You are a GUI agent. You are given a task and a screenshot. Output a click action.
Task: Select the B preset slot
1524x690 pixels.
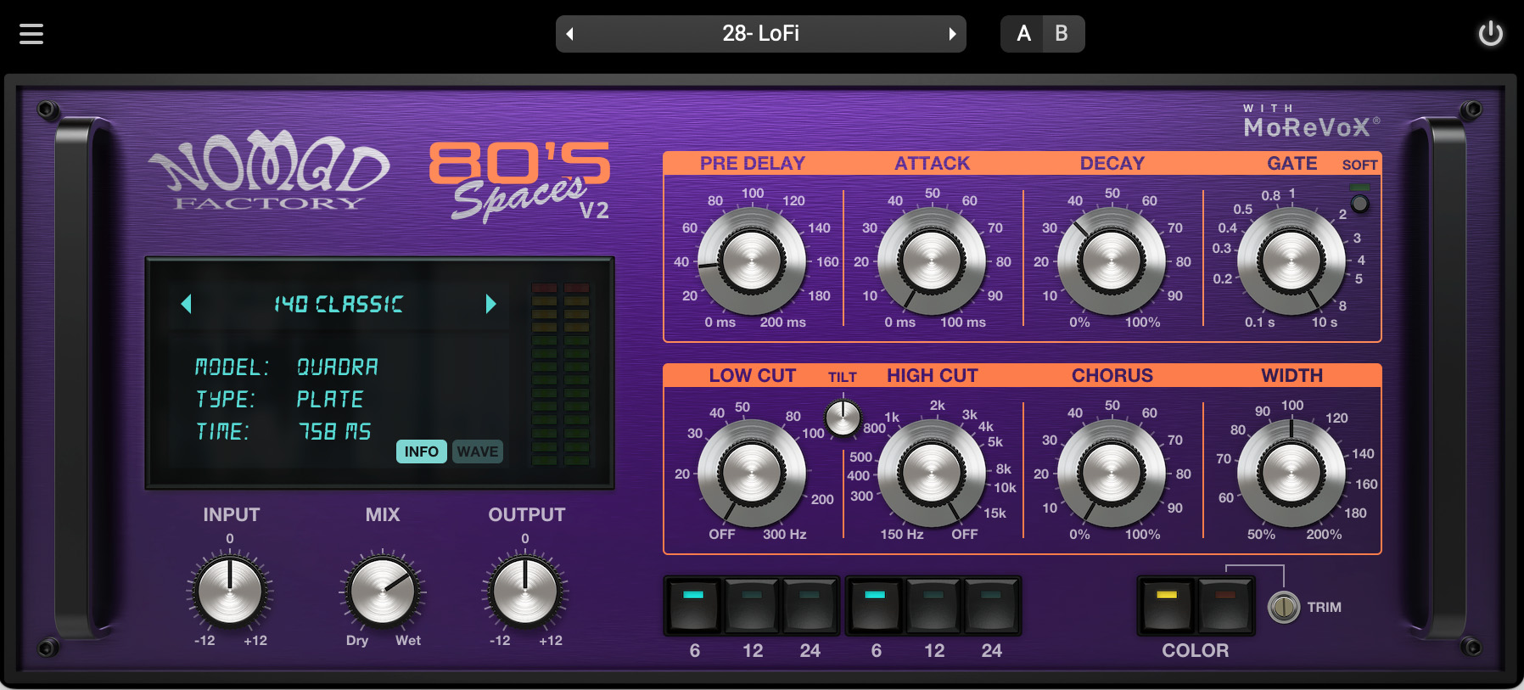[1062, 34]
